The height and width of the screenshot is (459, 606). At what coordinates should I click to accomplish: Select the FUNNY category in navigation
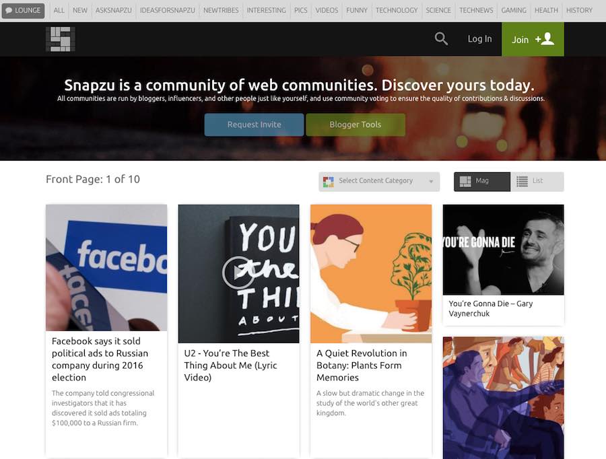357,11
